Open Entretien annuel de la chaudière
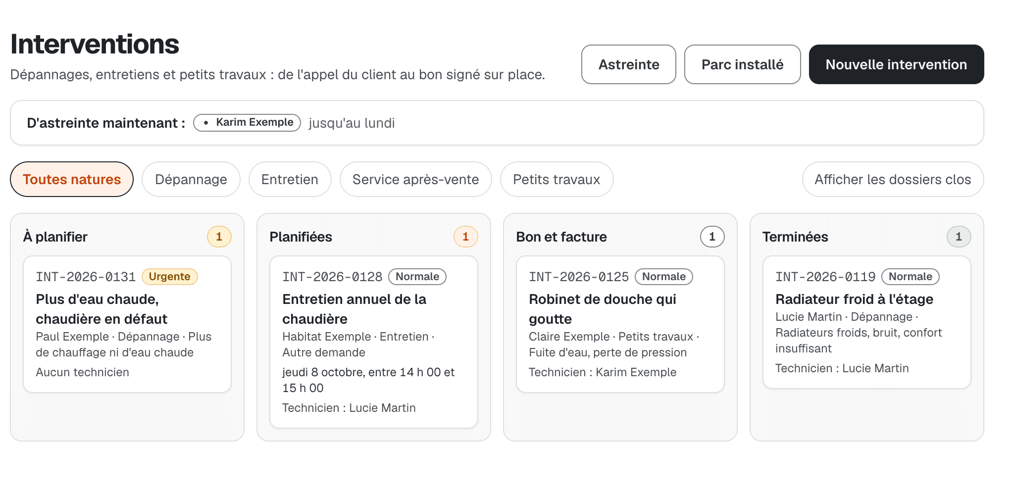 tap(354, 309)
